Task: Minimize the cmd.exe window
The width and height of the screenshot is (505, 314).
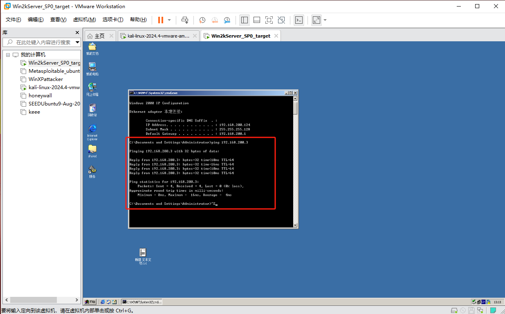Action: [x=286, y=93]
